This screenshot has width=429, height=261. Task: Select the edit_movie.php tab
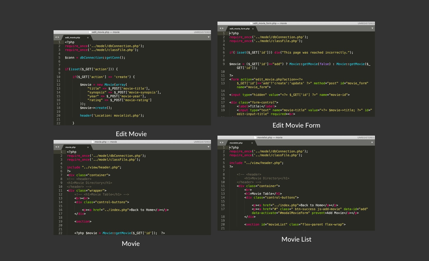[x=72, y=38]
